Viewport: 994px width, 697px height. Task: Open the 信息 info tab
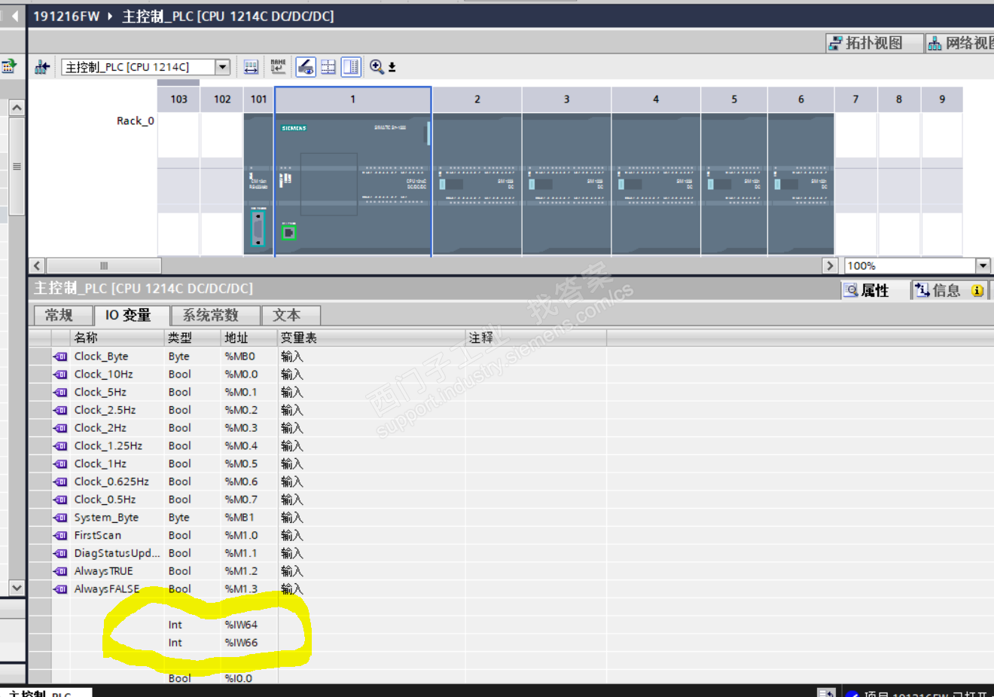click(950, 290)
